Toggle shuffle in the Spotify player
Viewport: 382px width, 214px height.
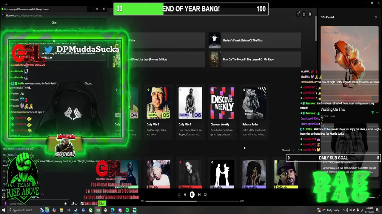pos(179,195)
